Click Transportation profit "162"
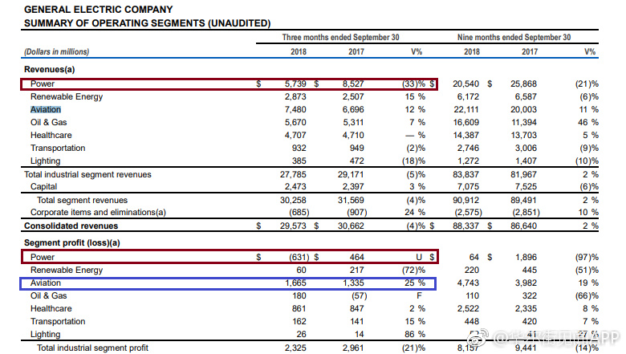 pos(299,321)
